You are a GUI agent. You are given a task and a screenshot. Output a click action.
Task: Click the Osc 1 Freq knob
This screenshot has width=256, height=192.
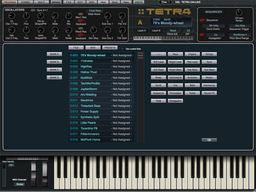pyautogui.click(x=12, y=16)
